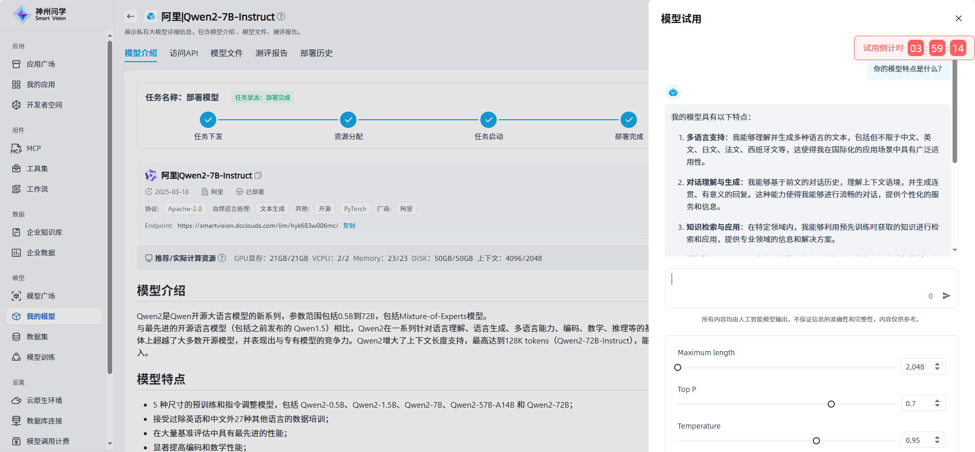Click the send message arrow icon

pos(946,296)
